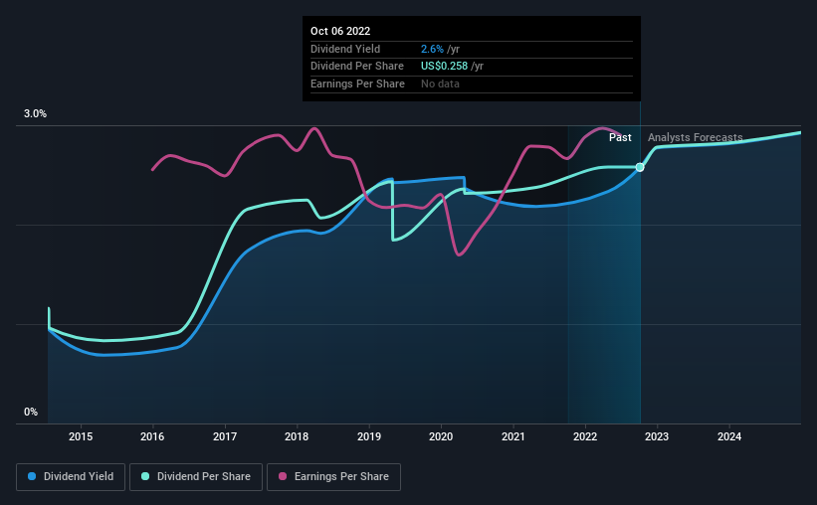Click the 2024 x-axis label
Image resolution: width=817 pixels, height=505 pixels.
729,436
